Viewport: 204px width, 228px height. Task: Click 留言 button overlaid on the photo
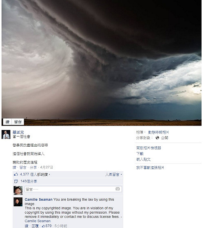coord(18,122)
